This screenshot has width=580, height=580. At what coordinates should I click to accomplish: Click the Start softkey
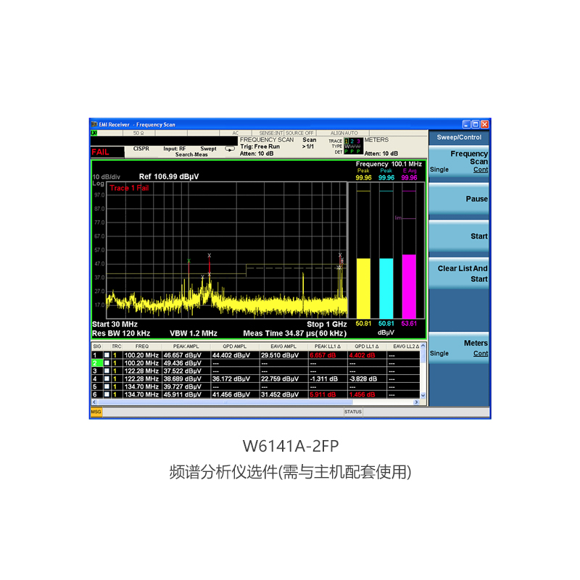459,236
